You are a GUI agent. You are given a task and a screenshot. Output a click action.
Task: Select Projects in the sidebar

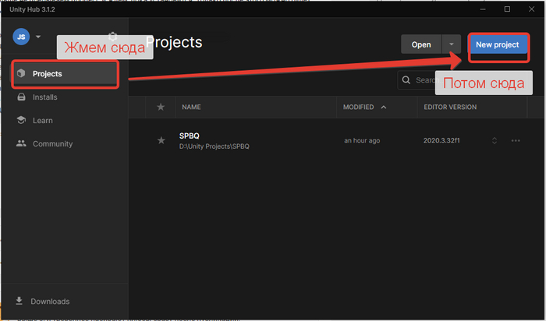tap(65, 74)
